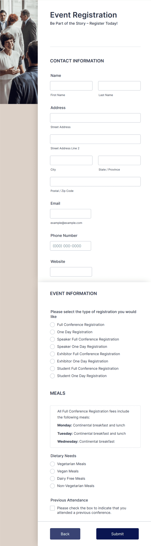Select Speaker Full Conference Registration
151x546 pixels.
pos(52,339)
